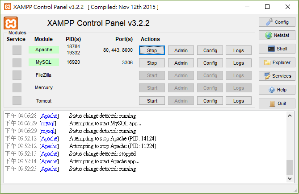Toggle the FileZilla service checkbox
The image size is (299, 194).
[x=17, y=75]
